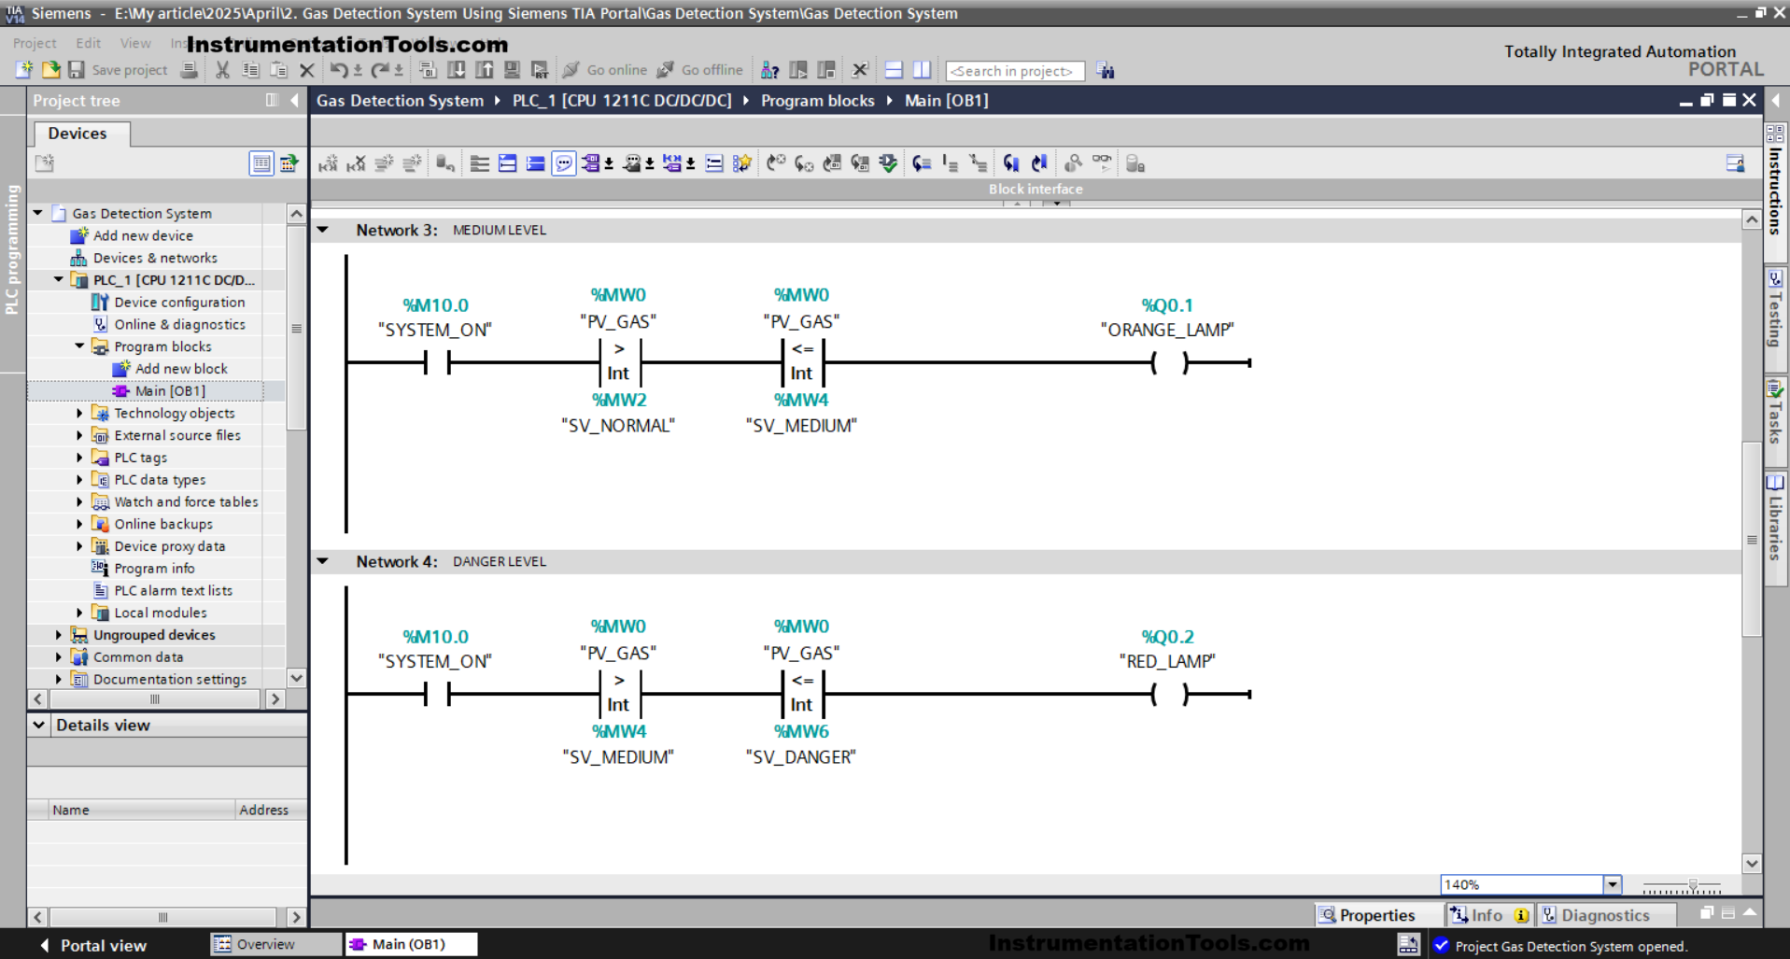The width and height of the screenshot is (1790, 959).
Task: Open the 140% zoom dropdown
Action: [1612, 884]
